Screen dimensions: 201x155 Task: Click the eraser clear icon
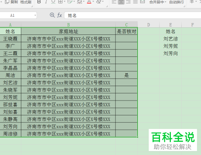click(99, 2)
